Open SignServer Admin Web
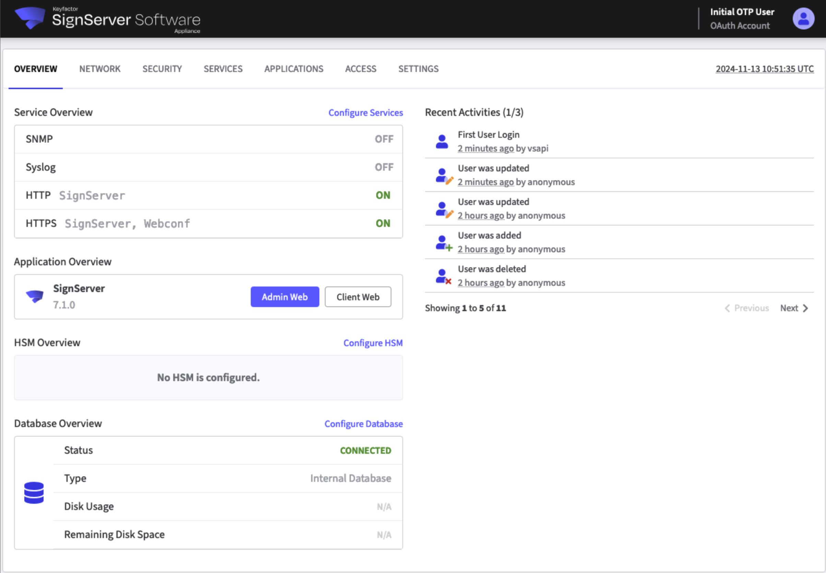Viewport: 826px width, 573px height. (x=285, y=297)
